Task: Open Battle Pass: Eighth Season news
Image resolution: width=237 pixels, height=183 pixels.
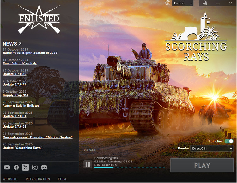Action: (x=30, y=53)
